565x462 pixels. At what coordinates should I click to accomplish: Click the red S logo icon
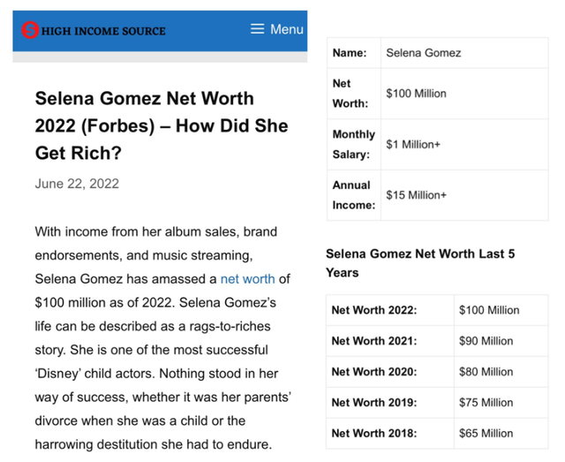coord(31,30)
